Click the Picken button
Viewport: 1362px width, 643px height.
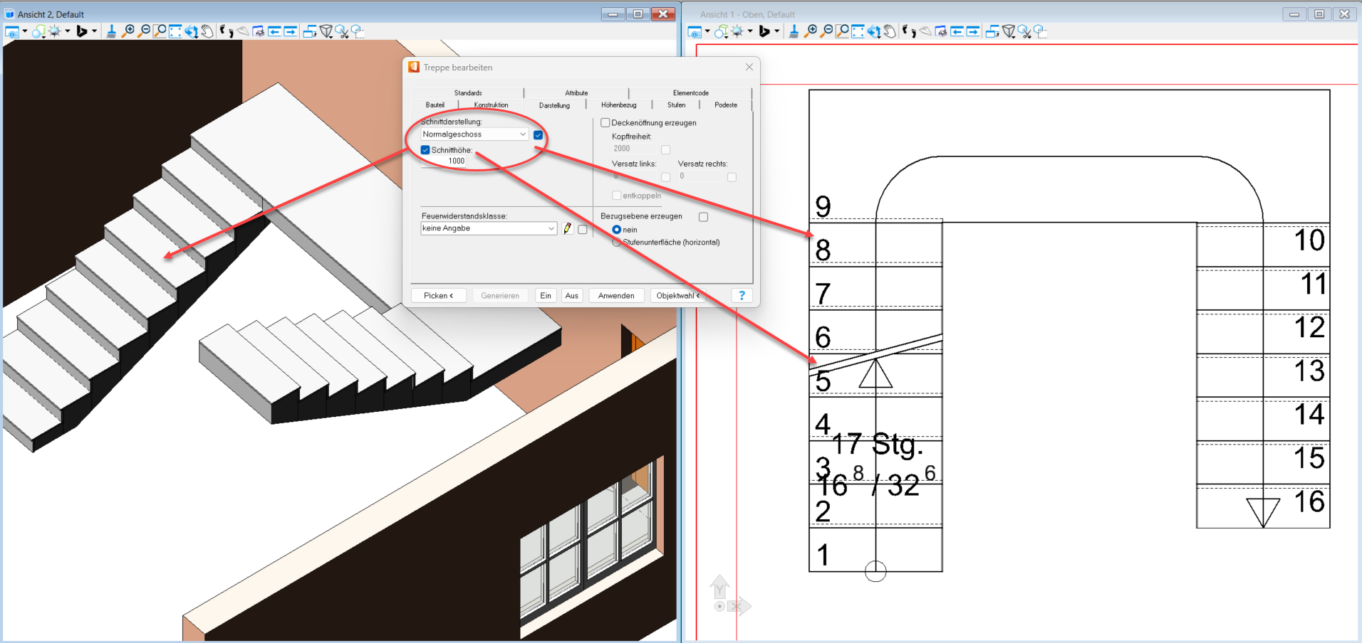pyautogui.click(x=438, y=296)
